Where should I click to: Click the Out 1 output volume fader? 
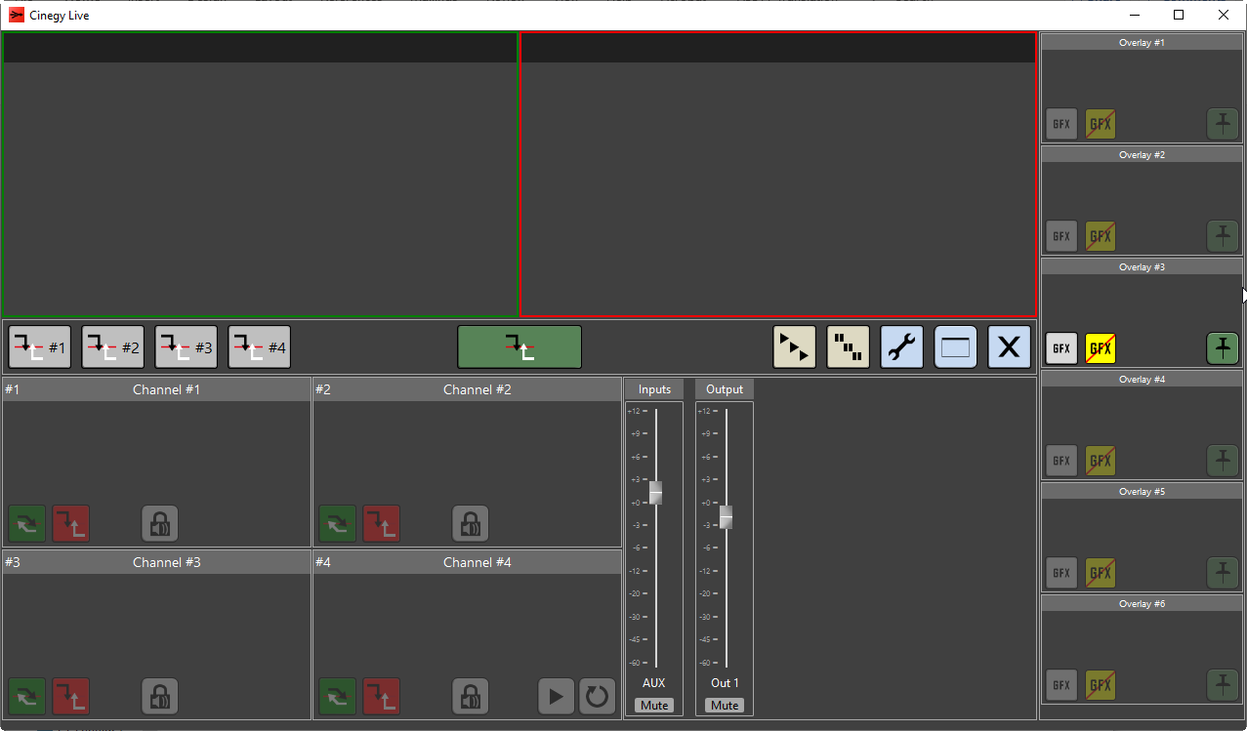726,517
